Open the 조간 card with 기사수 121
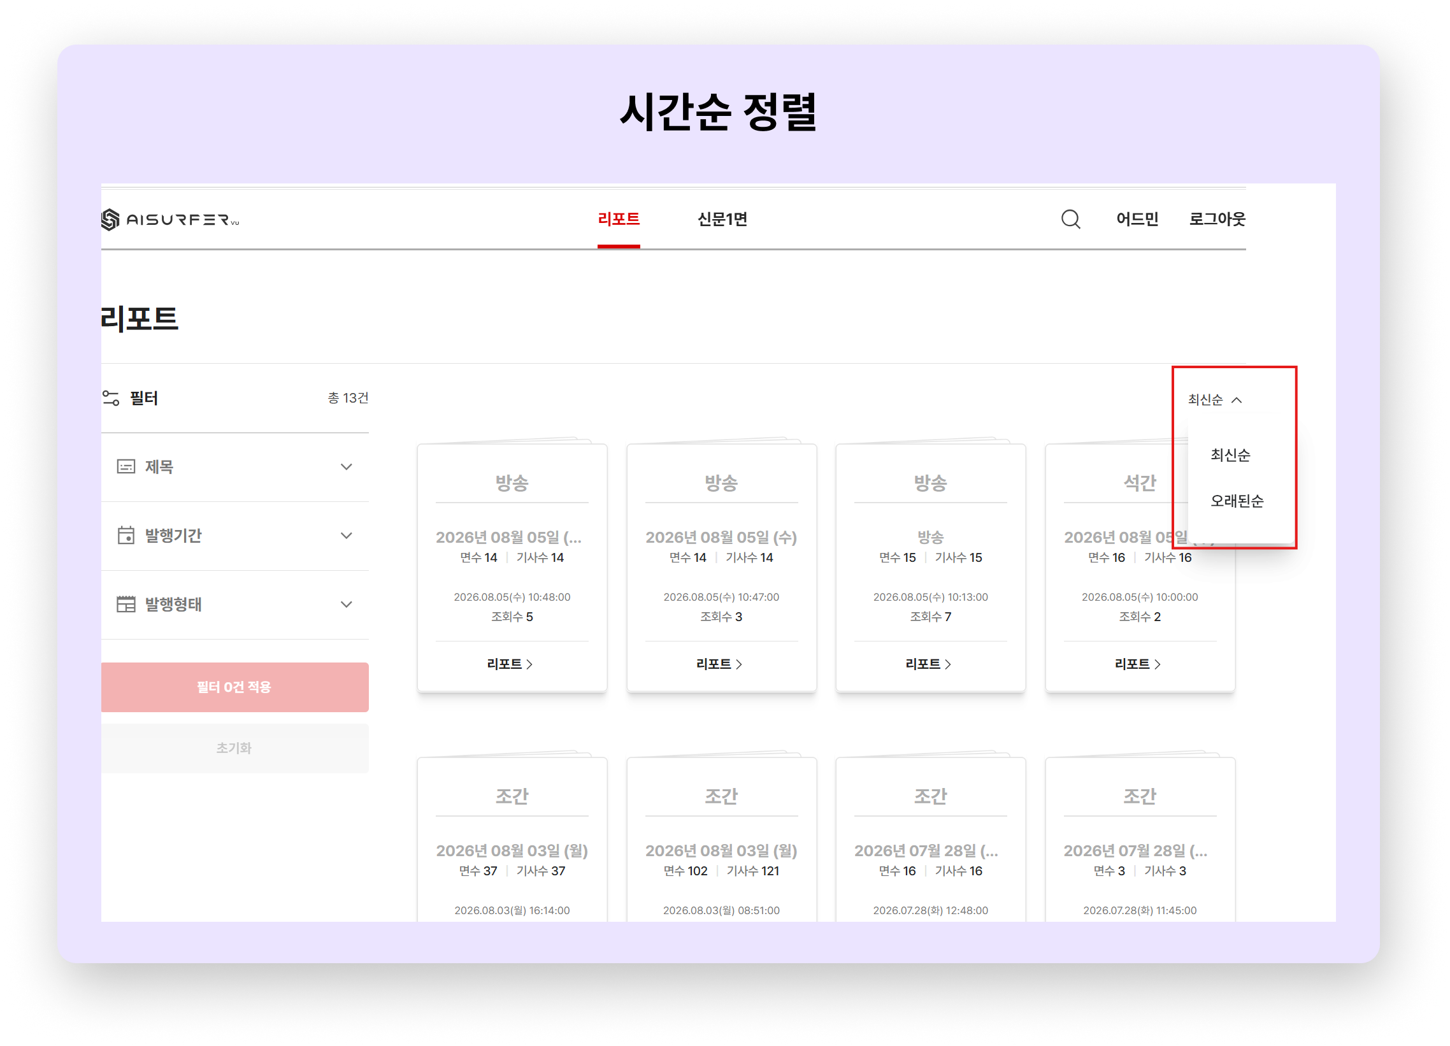This screenshot has height=1046, width=1450. point(722,839)
